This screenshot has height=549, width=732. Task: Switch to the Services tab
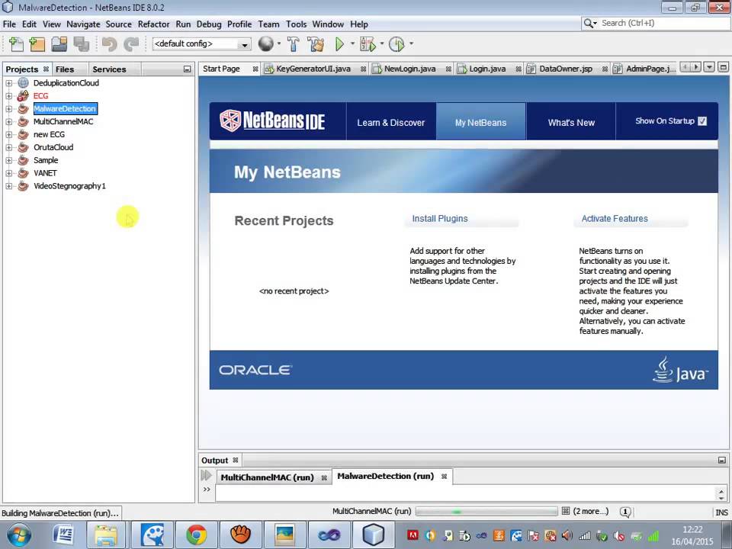click(x=109, y=69)
